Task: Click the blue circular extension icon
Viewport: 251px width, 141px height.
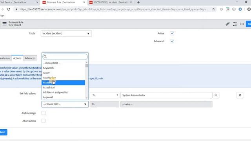Action: [x=240, y=9]
